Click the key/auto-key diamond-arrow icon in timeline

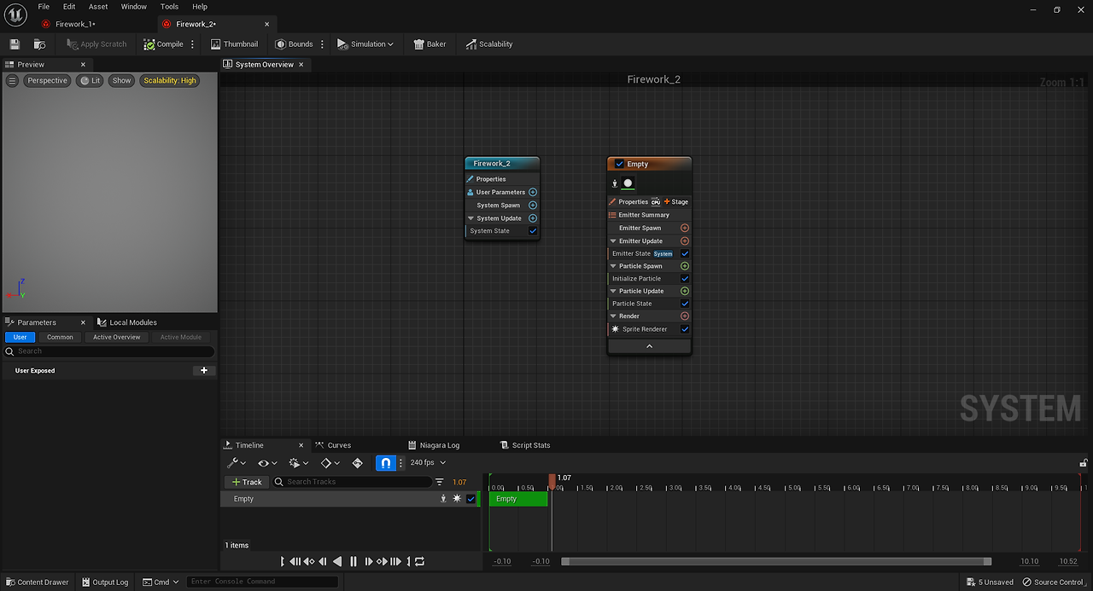tap(357, 463)
